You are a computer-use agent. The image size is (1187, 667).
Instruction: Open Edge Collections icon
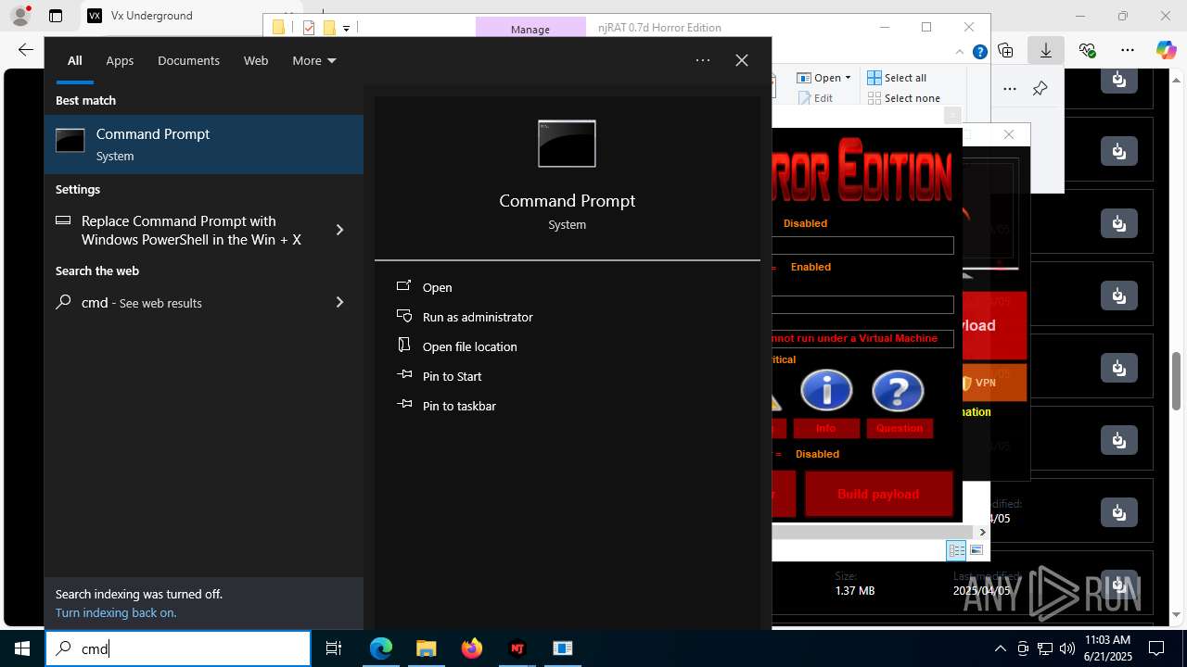[x=1006, y=50]
